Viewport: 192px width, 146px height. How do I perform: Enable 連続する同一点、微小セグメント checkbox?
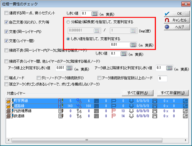coord(6,13)
